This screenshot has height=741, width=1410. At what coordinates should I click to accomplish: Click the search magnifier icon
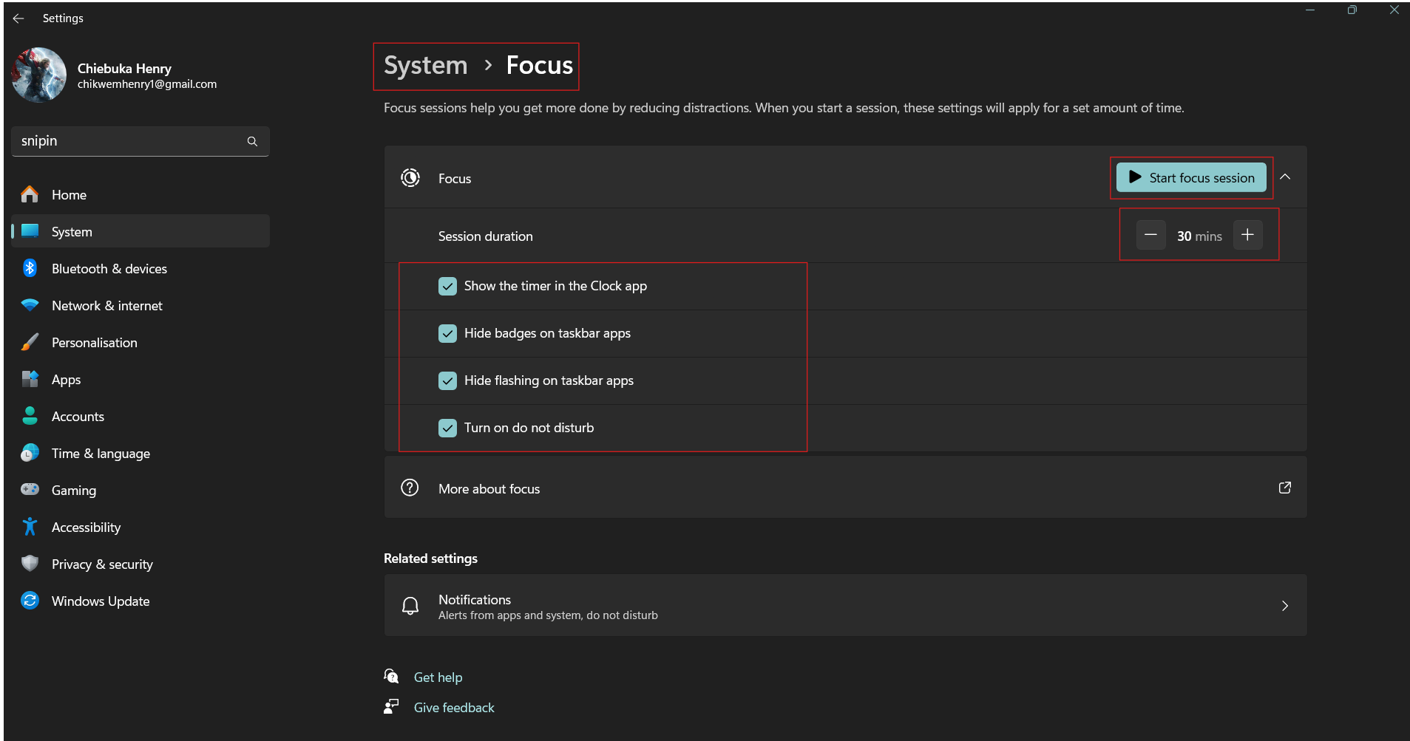(x=252, y=140)
